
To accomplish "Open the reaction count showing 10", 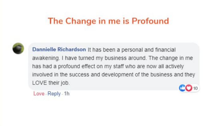I will 195,88.
